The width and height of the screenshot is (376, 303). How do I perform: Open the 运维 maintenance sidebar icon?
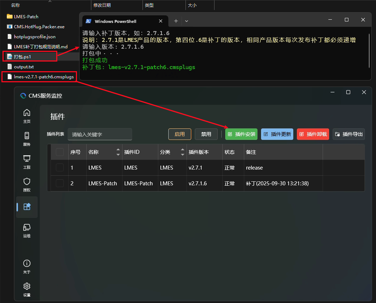pyautogui.click(x=27, y=230)
